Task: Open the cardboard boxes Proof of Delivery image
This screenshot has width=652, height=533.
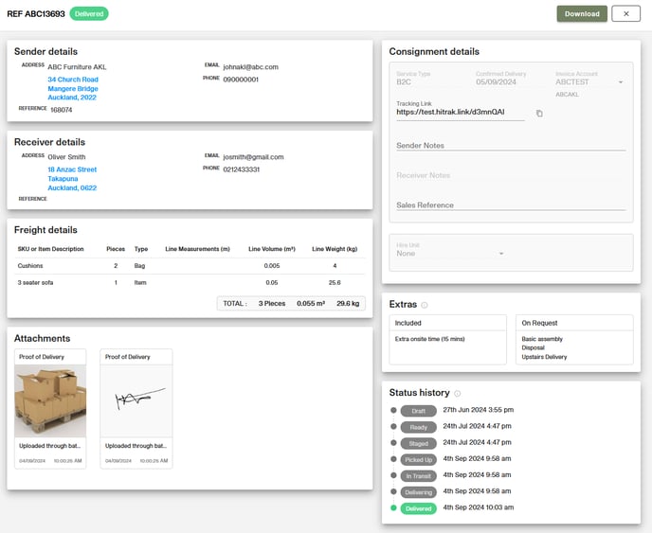Action: pyautogui.click(x=50, y=400)
